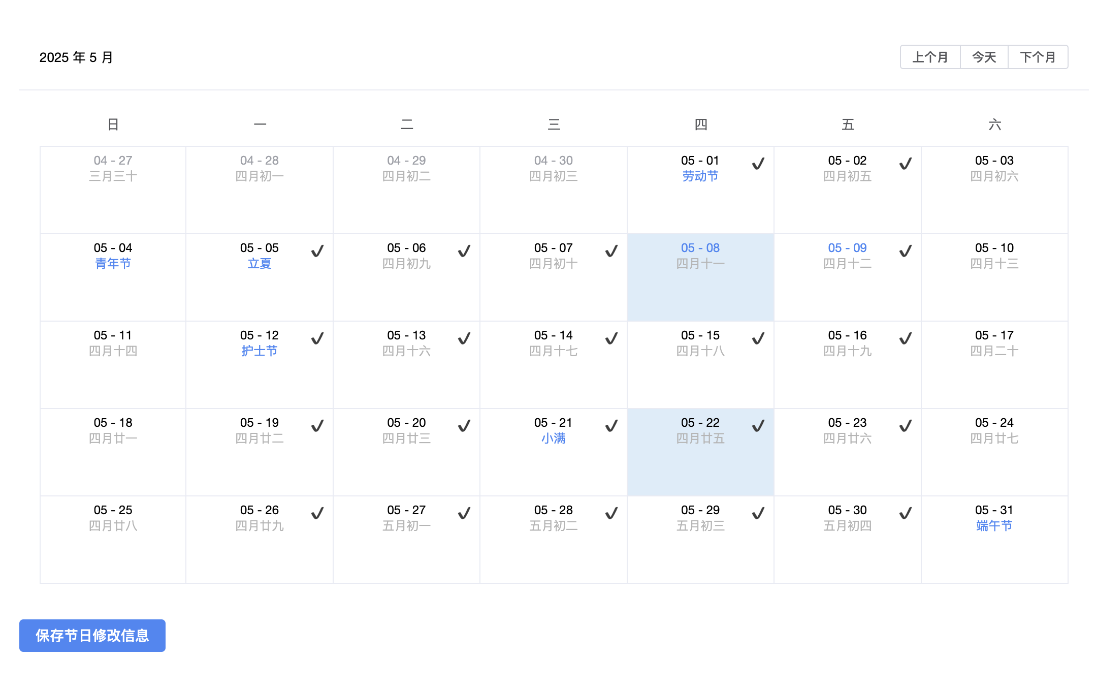The height and width of the screenshot is (690, 1096).
Task: Select the highlighted 05 - 08 date cell
Action: point(700,277)
